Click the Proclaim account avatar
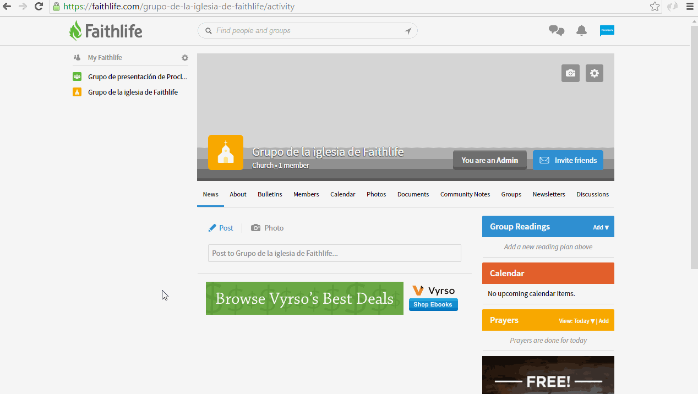This screenshot has width=698, height=394. (607, 31)
